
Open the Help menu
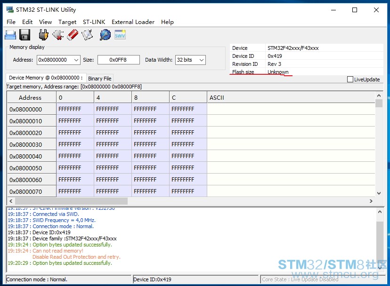(x=167, y=22)
